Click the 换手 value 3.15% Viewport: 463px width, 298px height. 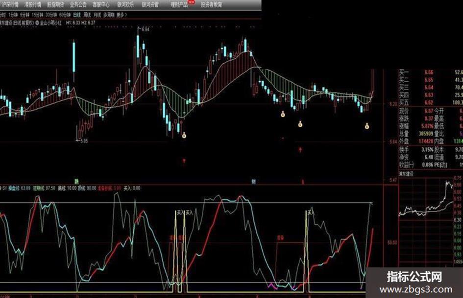click(428, 150)
